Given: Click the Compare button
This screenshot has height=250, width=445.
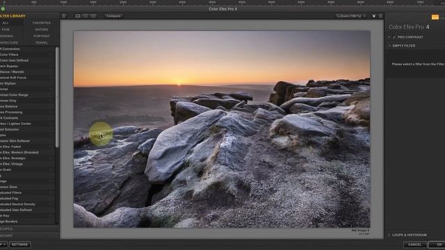Looking at the screenshot, I should point(113,16).
